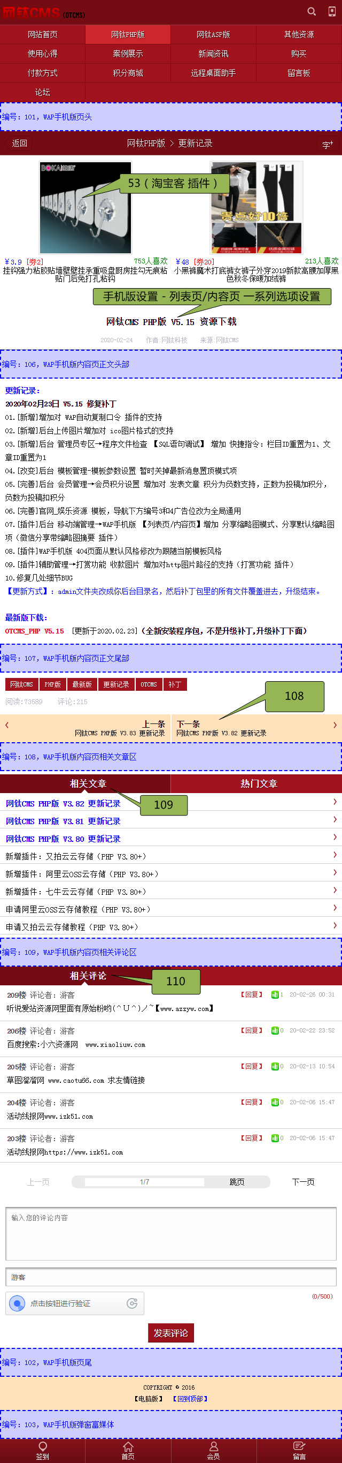Click the search magnifier icon in header
This screenshot has width=342, height=1463.
pyautogui.click(x=312, y=11)
